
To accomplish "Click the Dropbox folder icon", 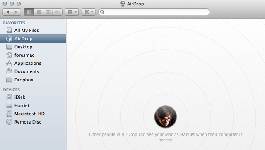I will coord(9,80).
